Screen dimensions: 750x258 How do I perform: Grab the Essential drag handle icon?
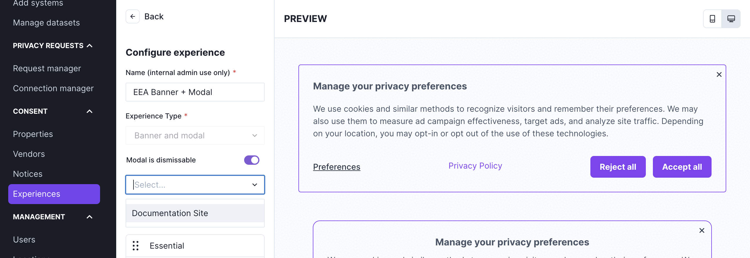136,246
